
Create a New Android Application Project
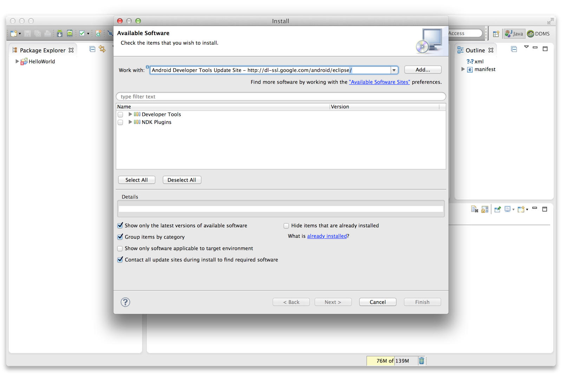(98, 33)
